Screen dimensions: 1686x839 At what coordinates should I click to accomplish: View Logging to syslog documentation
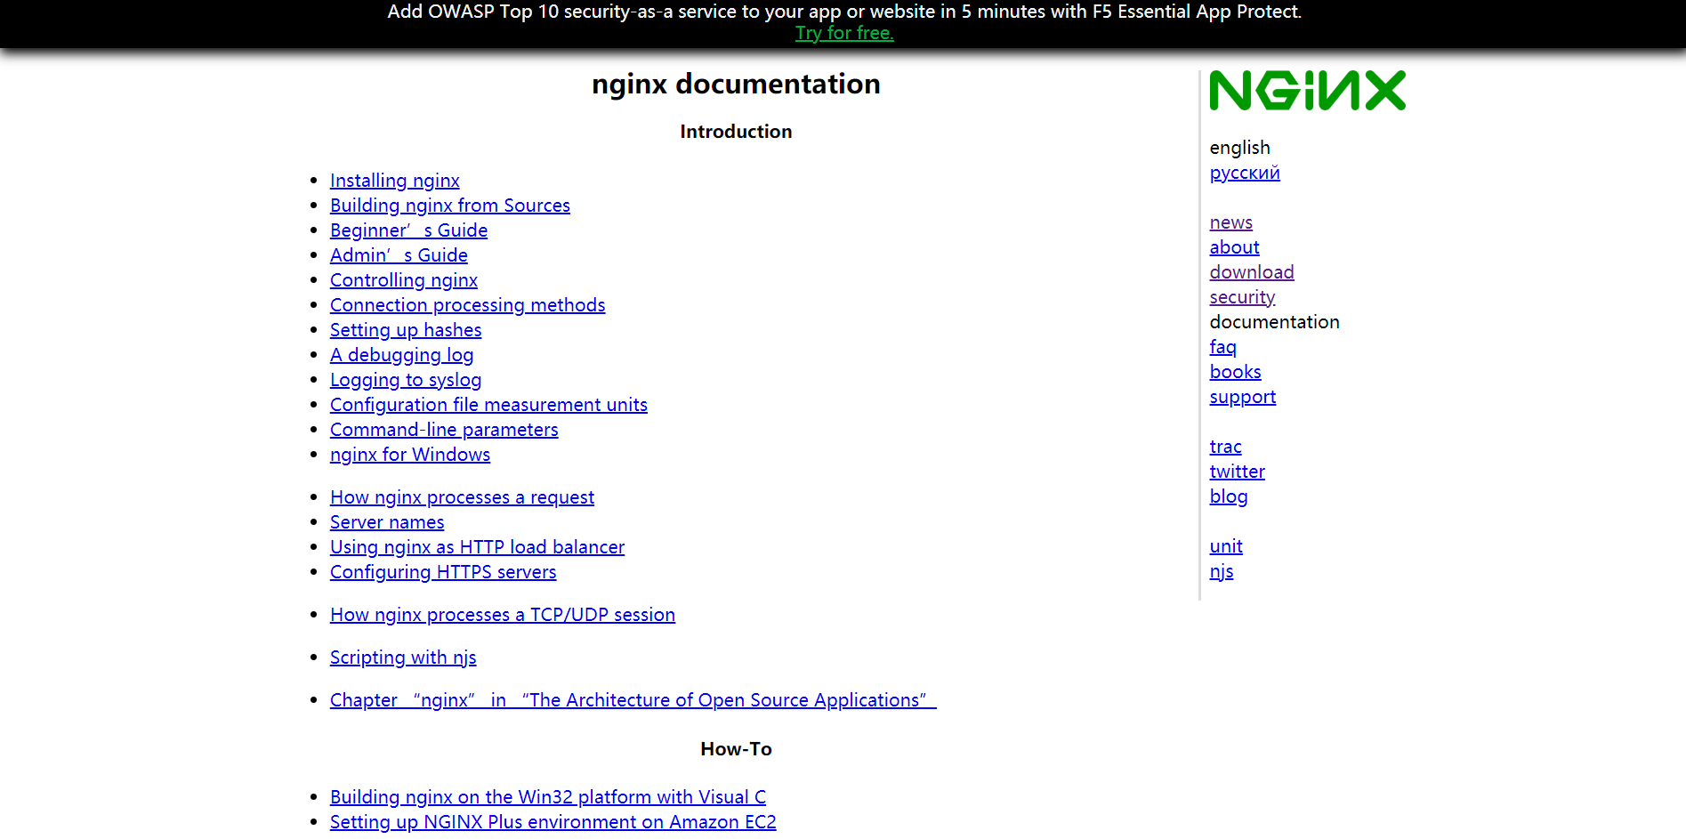[x=405, y=379]
